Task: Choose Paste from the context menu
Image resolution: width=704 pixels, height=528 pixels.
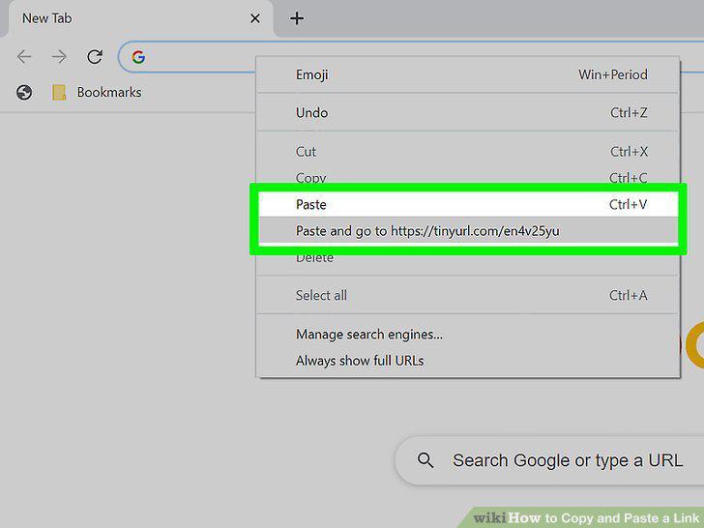Action: click(468, 204)
